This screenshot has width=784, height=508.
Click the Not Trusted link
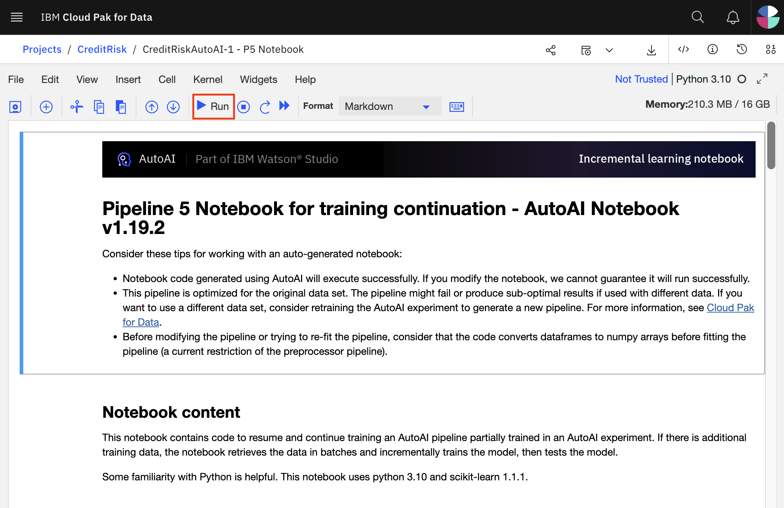pos(641,79)
